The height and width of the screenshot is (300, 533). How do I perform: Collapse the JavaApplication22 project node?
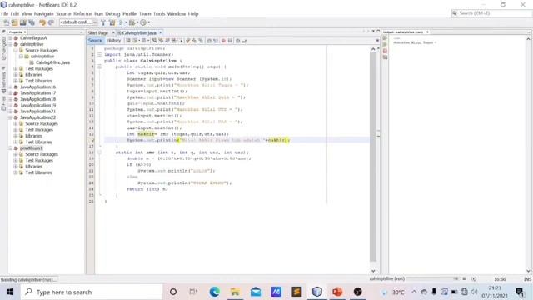[10, 117]
